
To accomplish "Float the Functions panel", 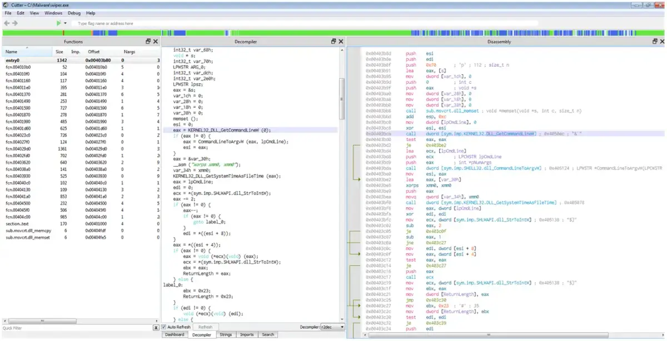I will coord(148,42).
